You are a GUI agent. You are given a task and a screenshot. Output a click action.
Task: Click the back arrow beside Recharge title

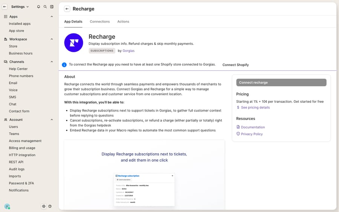pos(67,9)
